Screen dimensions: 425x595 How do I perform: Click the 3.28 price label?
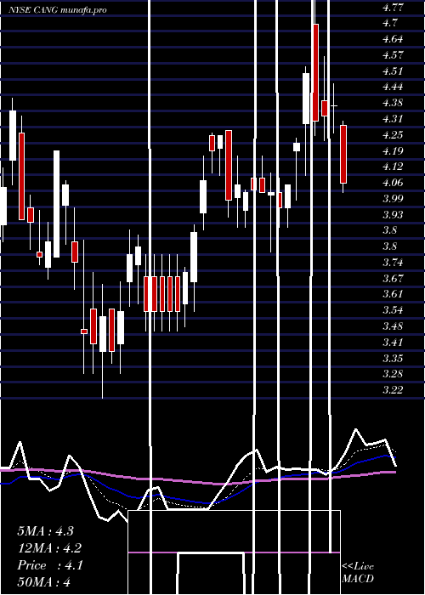pyautogui.click(x=393, y=374)
